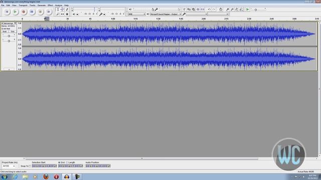Open the output meter speaker dropdown
Viewport: 321px width, 180px height.
point(77,14)
